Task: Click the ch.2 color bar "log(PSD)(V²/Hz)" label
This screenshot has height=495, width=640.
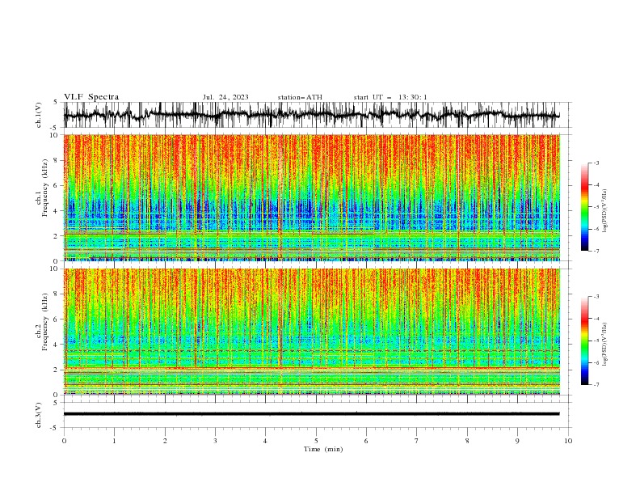Action: coord(605,344)
